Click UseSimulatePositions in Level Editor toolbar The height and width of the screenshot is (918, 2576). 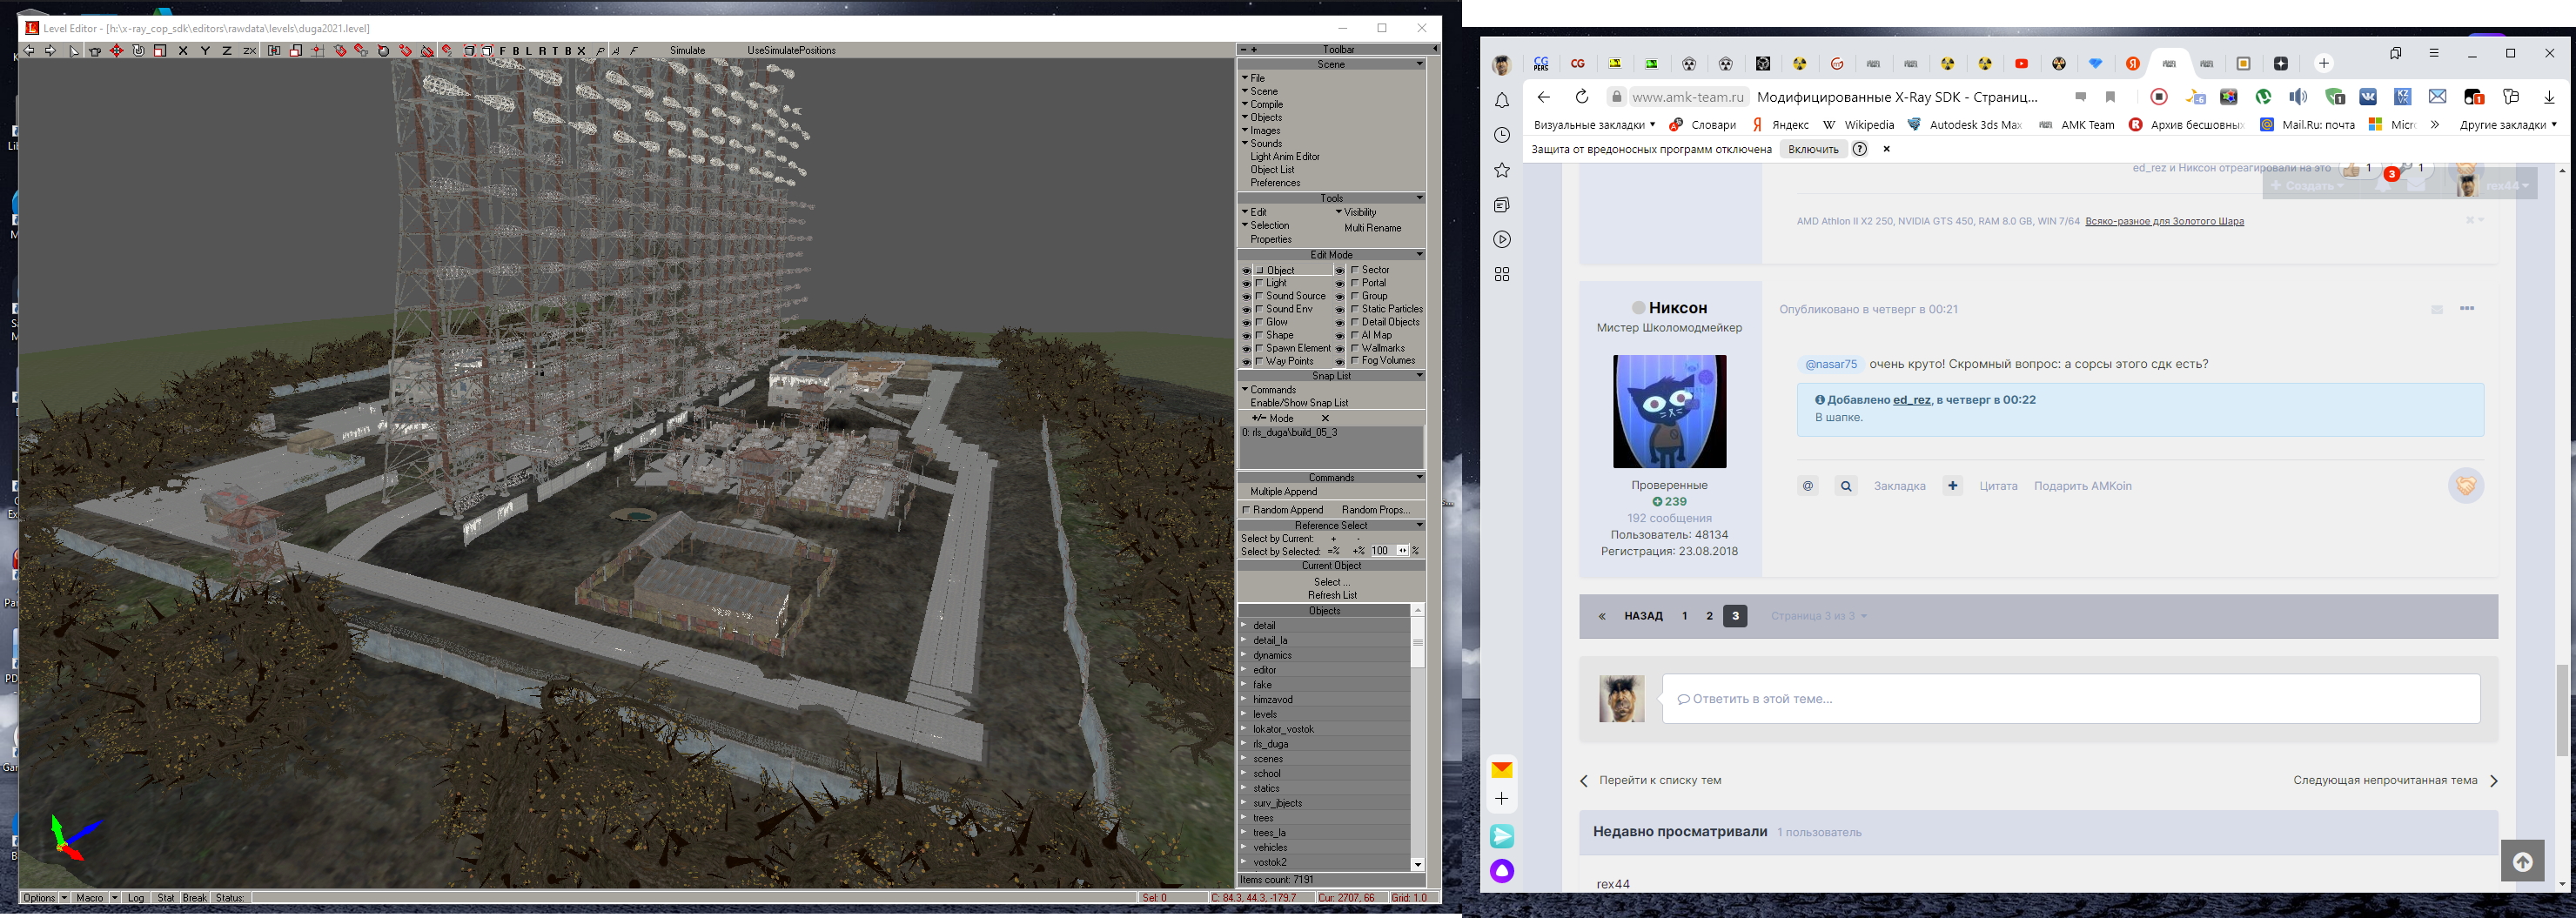(x=791, y=50)
